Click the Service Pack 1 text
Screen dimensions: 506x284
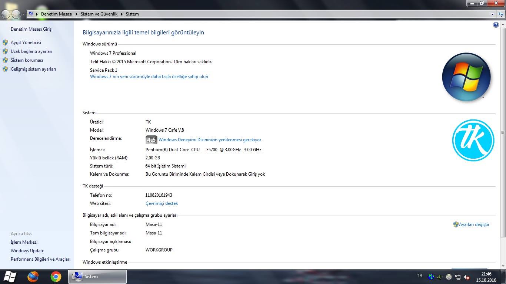click(104, 70)
